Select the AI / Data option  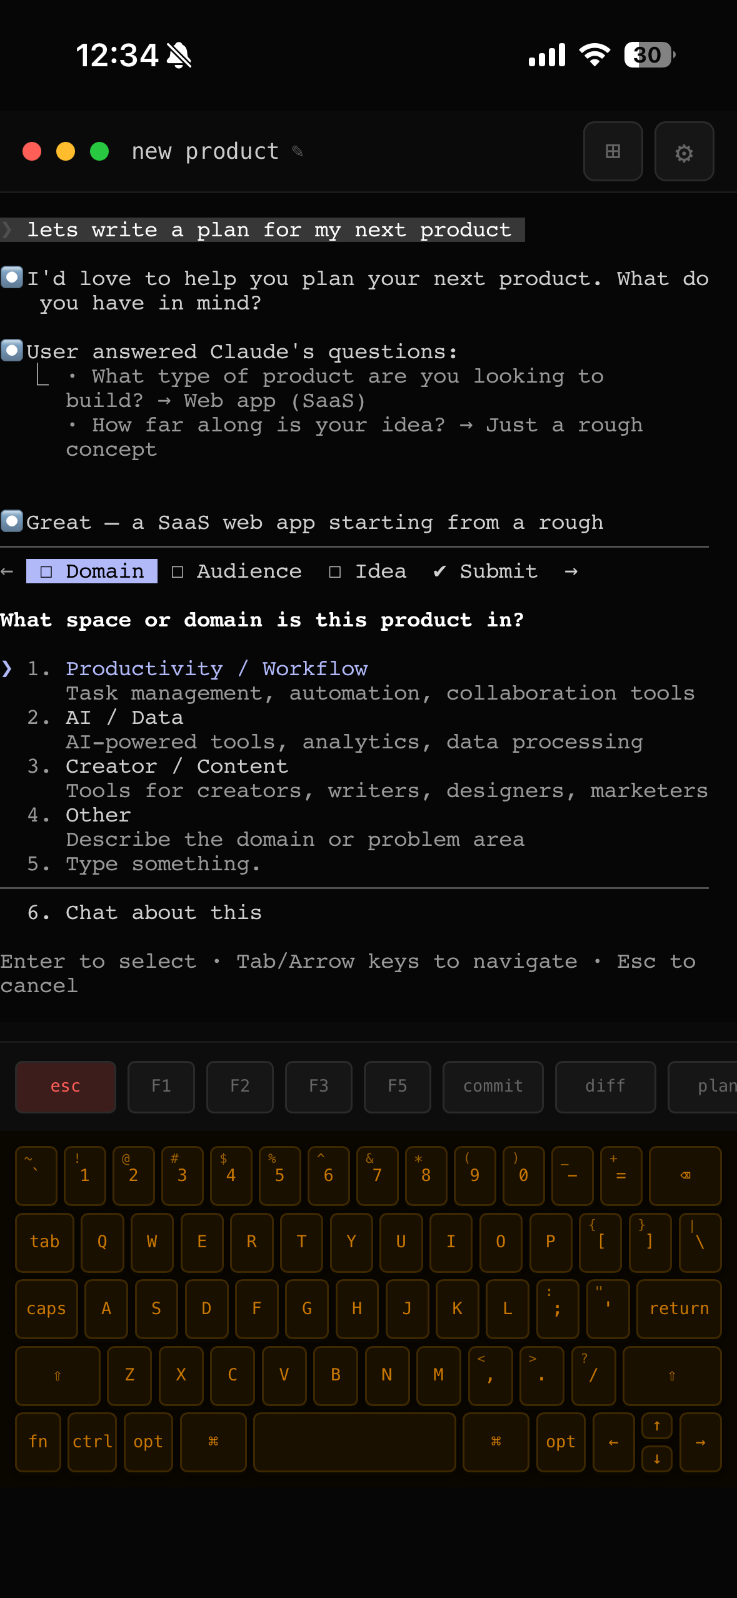[x=124, y=717]
